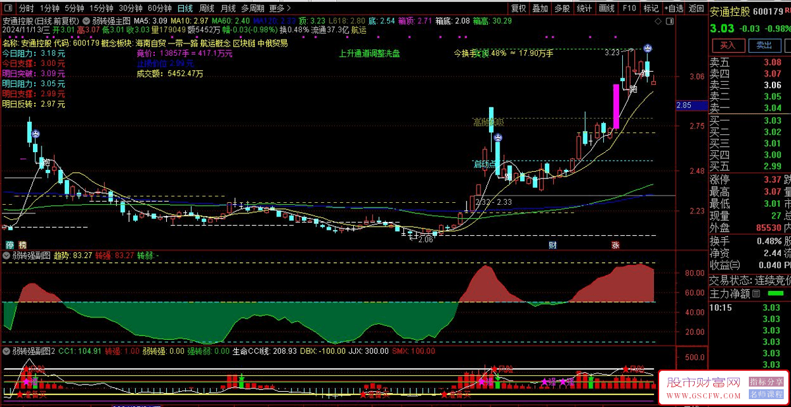Click the 今日阻力: 3.18元 label
Screen dimensions: 791x407
point(34,53)
